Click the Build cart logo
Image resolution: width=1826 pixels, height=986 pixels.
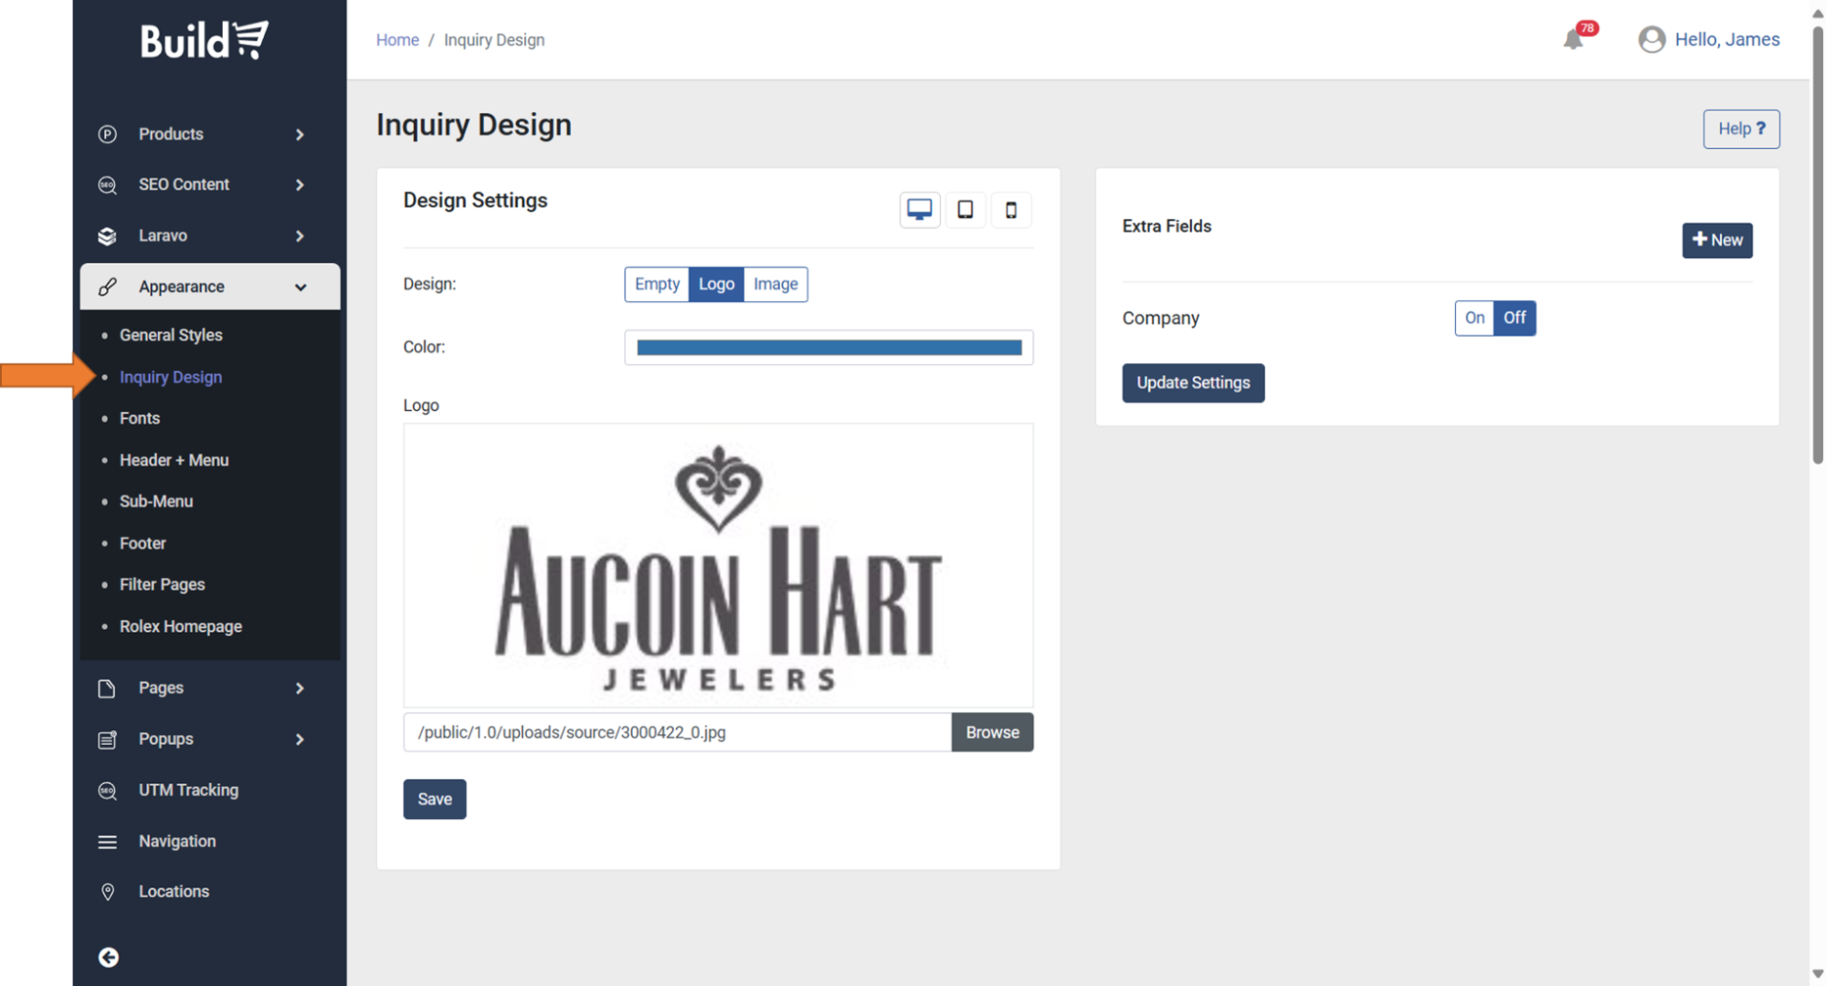tap(204, 40)
